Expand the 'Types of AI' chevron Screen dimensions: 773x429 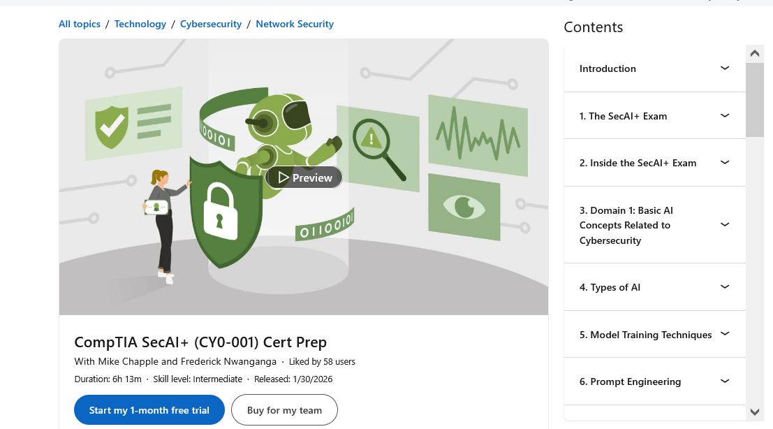[725, 287]
